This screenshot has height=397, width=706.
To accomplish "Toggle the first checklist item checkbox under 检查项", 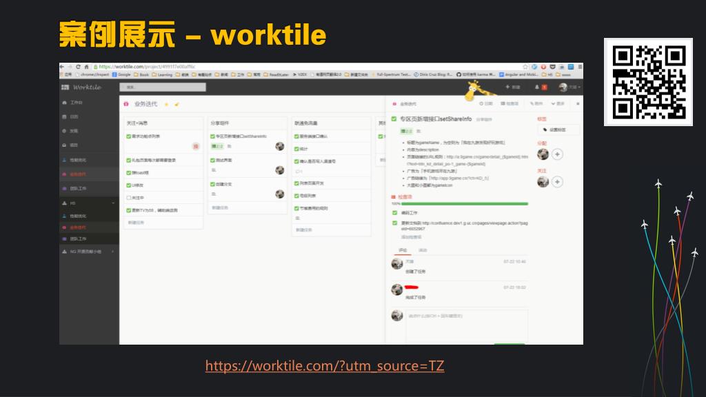I will point(395,213).
